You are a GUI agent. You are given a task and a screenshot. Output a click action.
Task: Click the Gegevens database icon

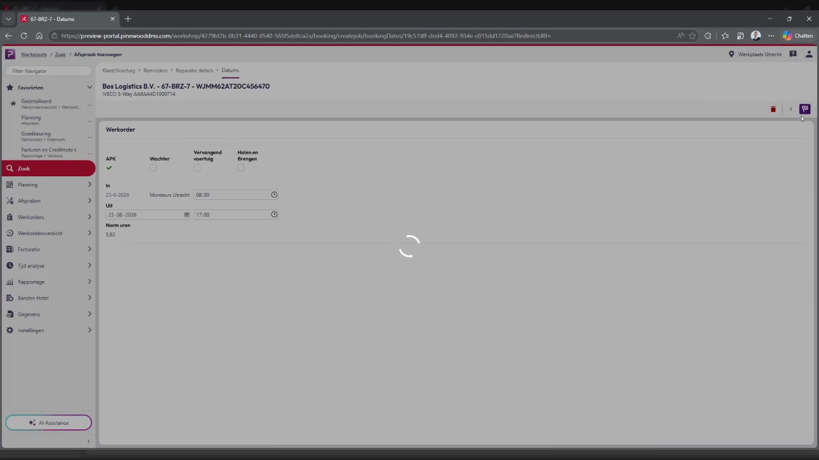10,314
